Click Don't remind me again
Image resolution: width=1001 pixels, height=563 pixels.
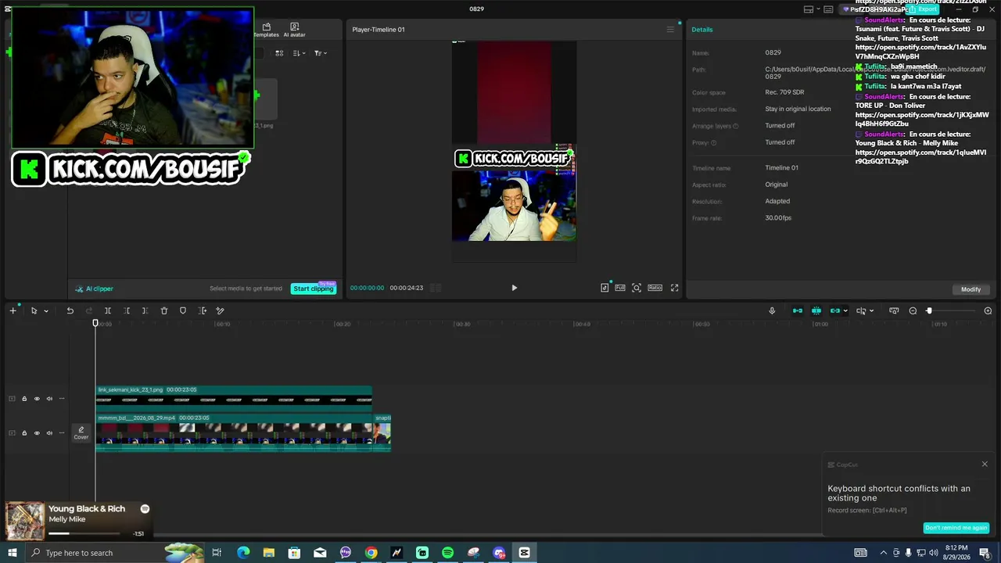pos(956,528)
